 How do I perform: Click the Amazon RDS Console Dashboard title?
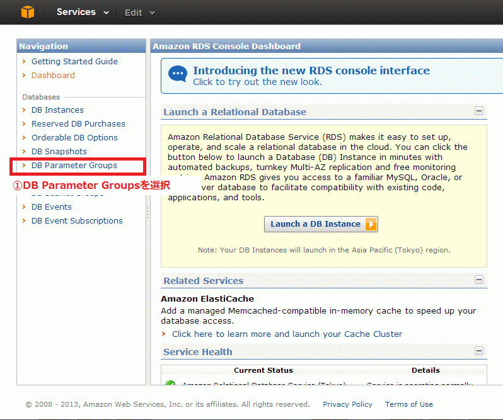[x=226, y=46]
